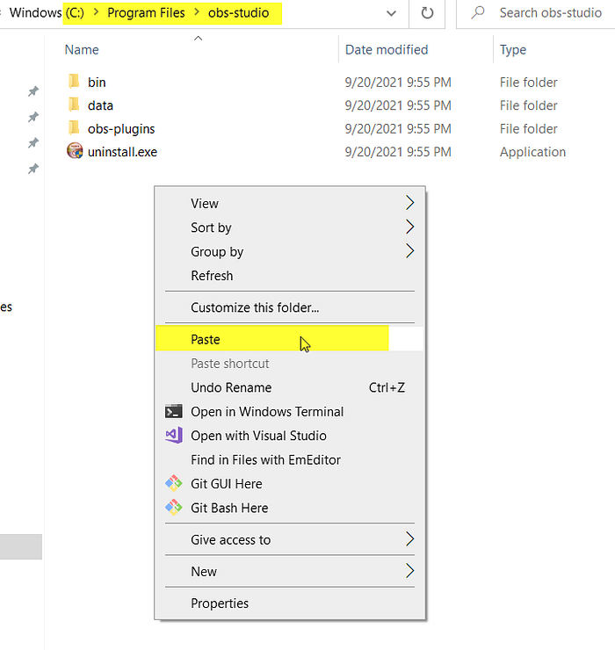Click Program Files in the breadcrumb path

(x=146, y=13)
